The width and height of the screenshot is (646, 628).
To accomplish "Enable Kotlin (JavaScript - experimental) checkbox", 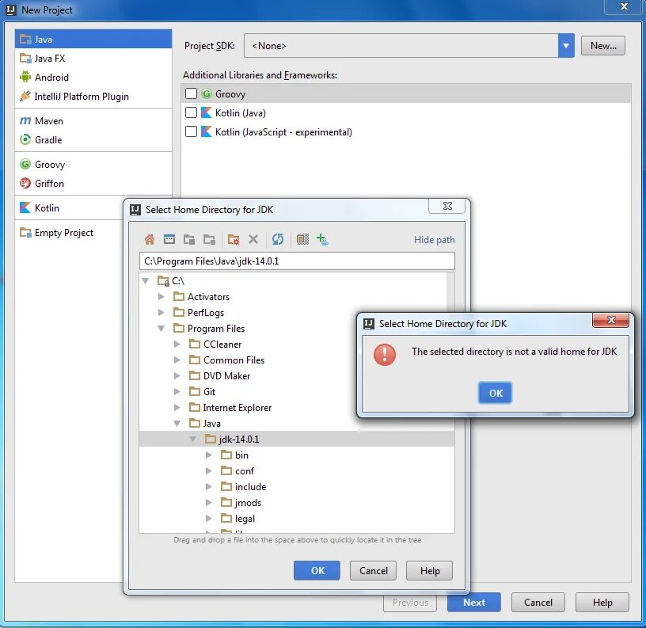I will click(x=191, y=131).
